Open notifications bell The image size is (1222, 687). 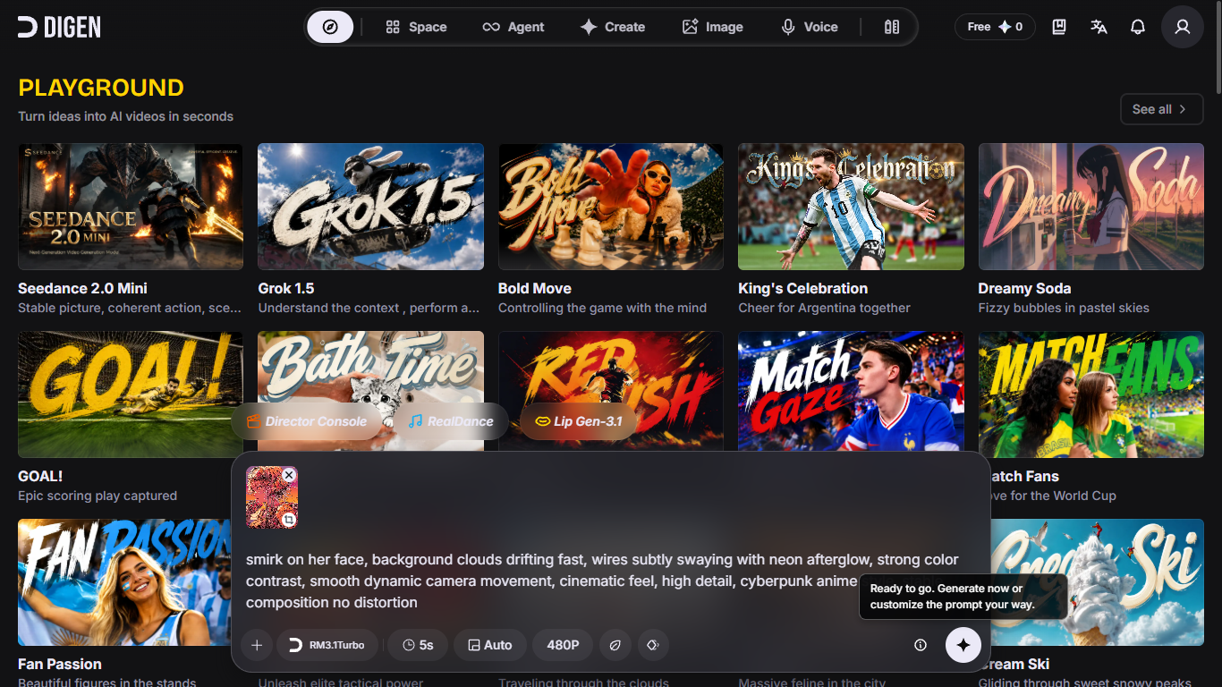1138,27
